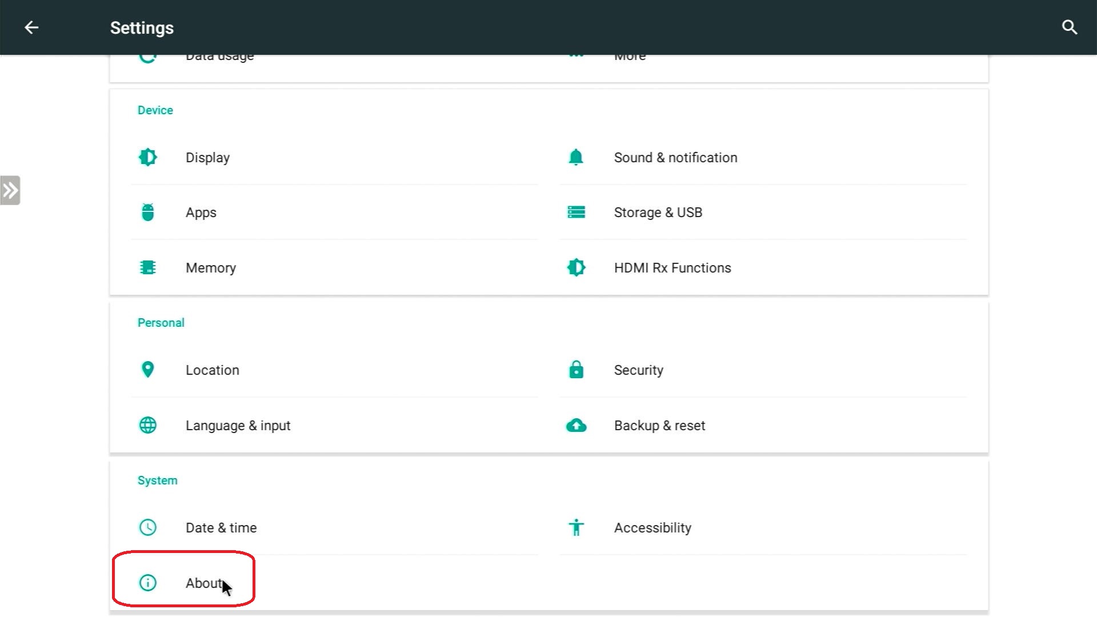Click the Security lock icon
The height and width of the screenshot is (617, 1097).
tap(576, 370)
